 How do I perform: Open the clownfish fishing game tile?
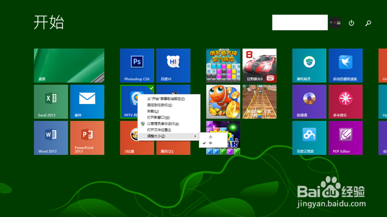pyautogui.click(x=223, y=102)
